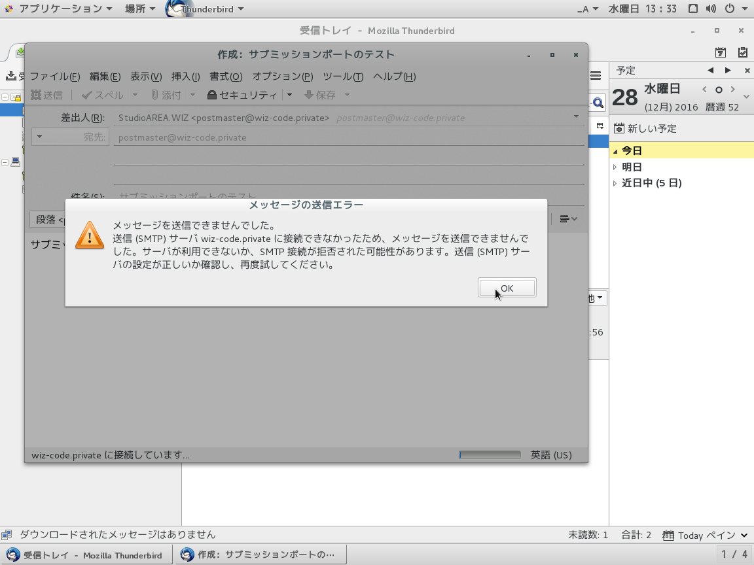
Task: Open the 宛先 recipient type dropdown
Action: pos(70,137)
